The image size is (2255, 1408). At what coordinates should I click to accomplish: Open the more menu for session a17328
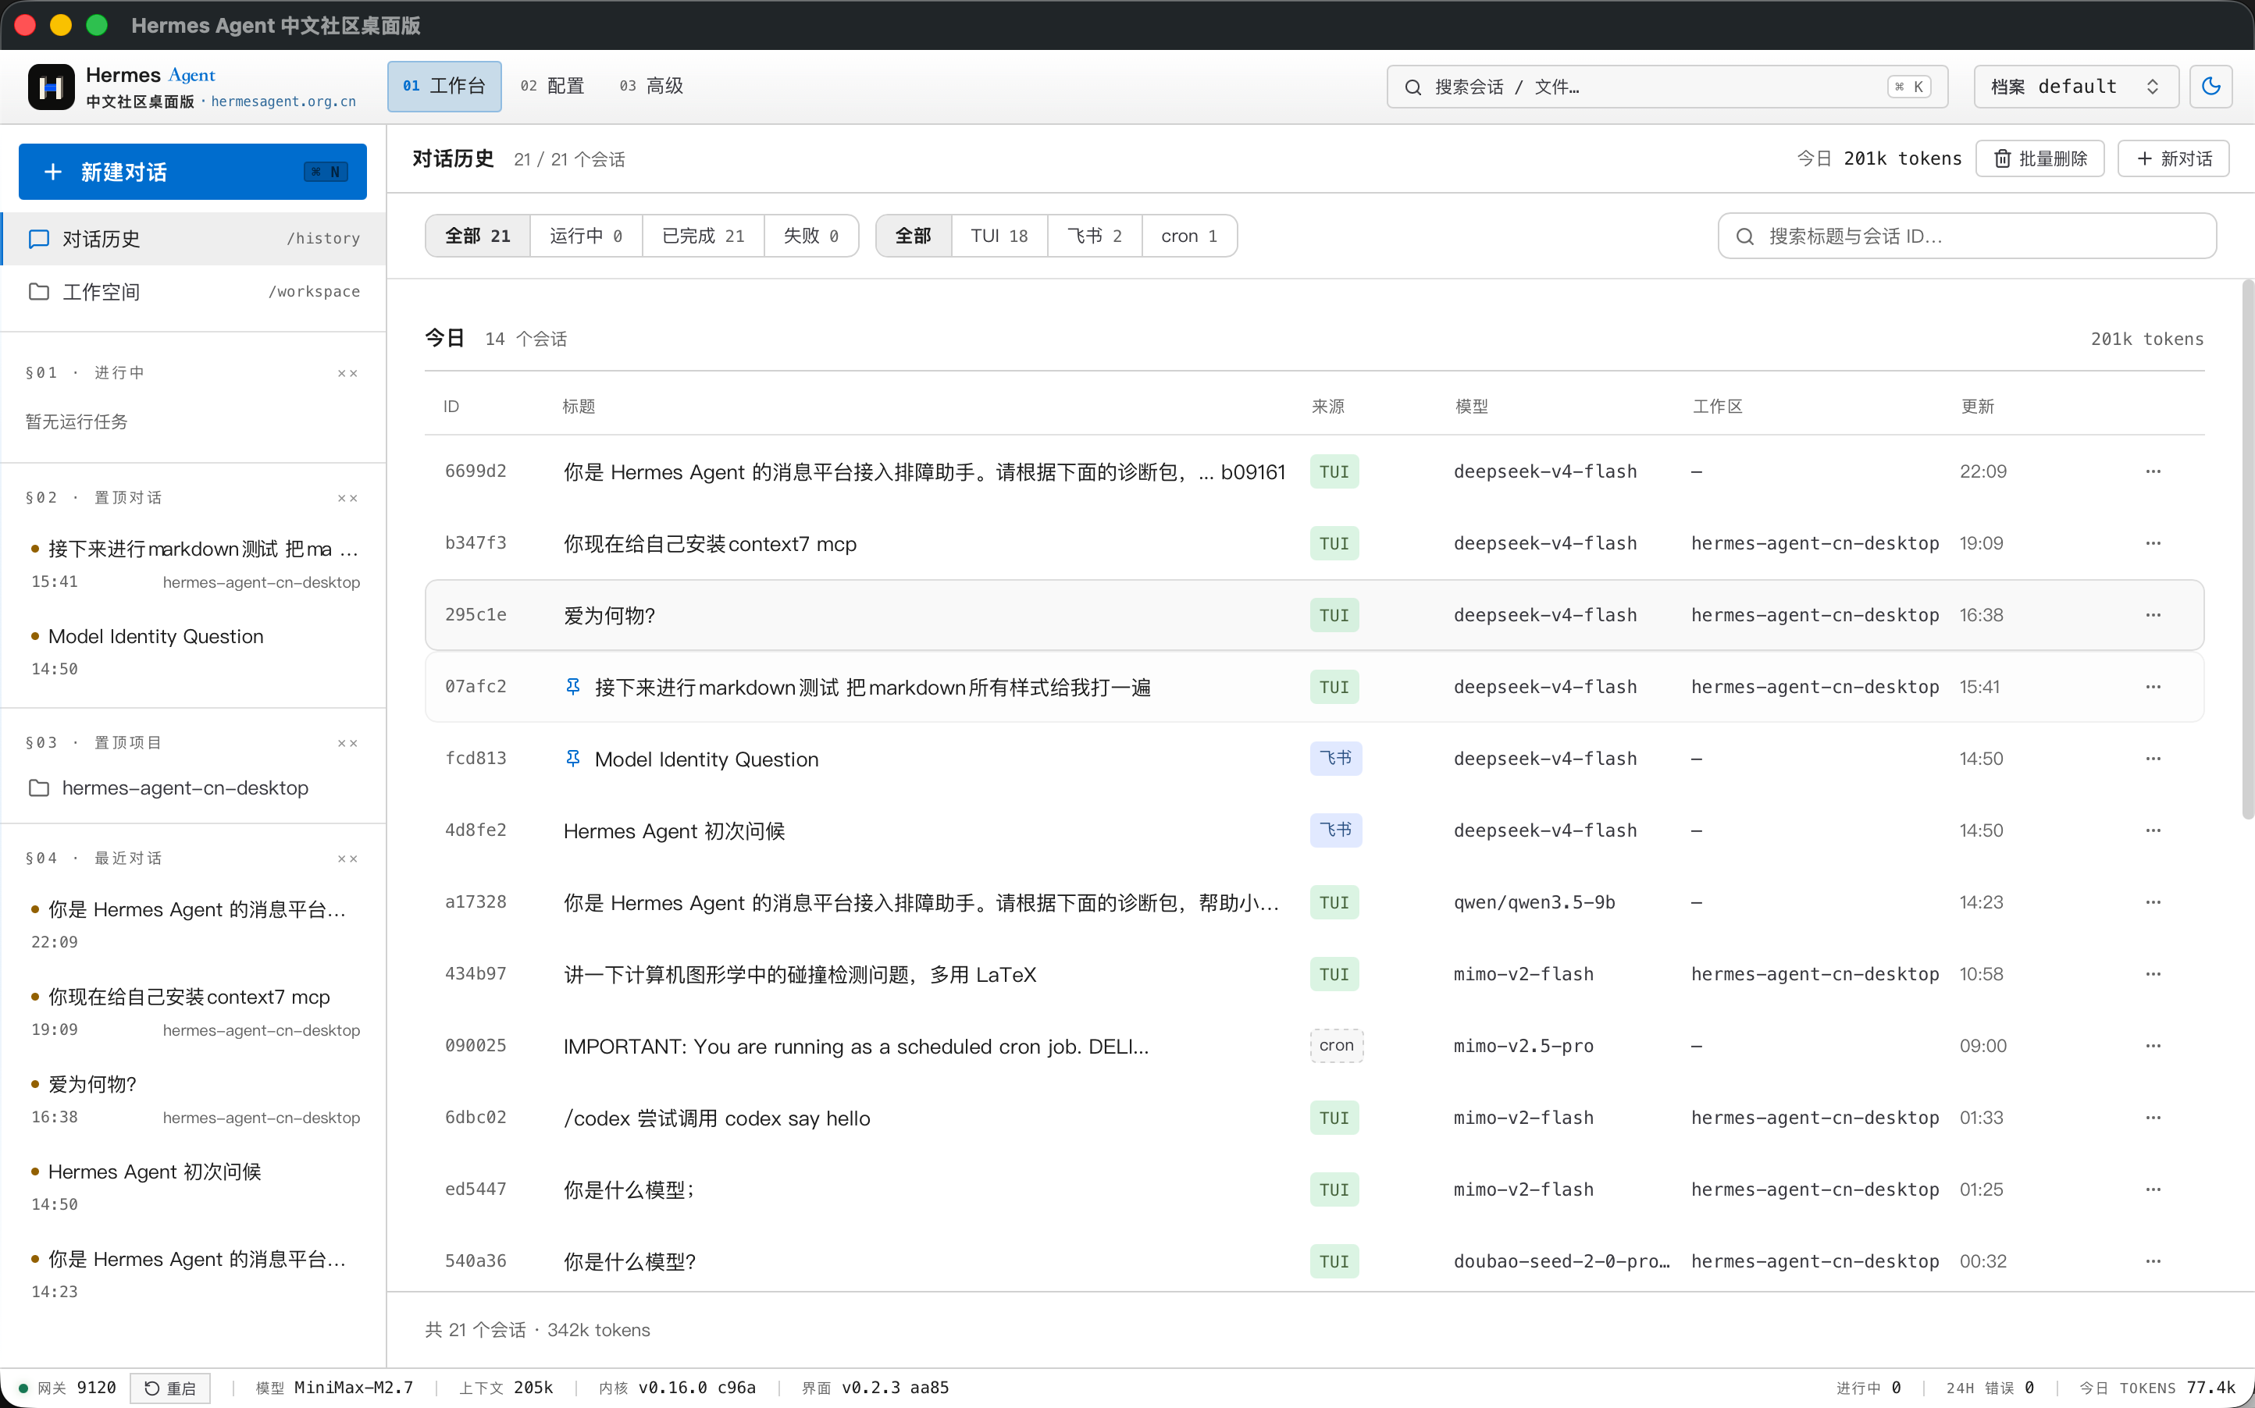(2153, 901)
